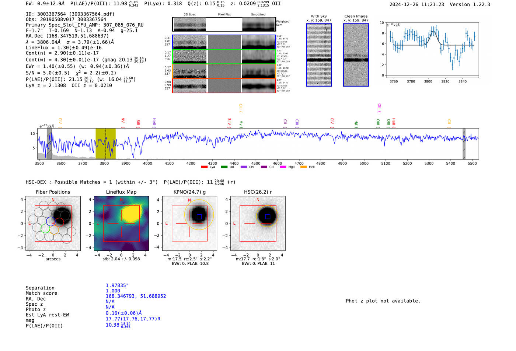
Task: Open the KPNO(24.7) g image
Action: click(190, 224)
